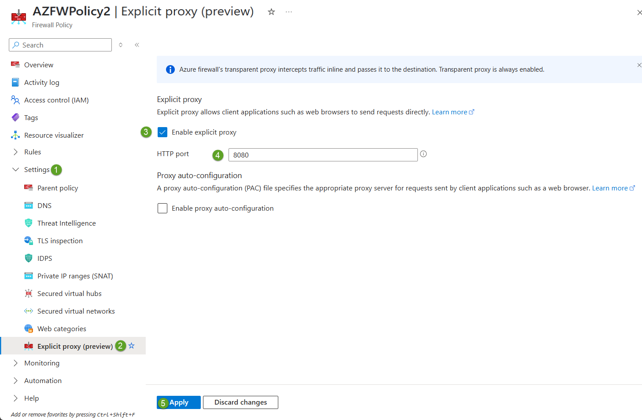This screenshot has height=420, width=642.
Task: Collapse the Settings section
Action: tap(15, 169)
